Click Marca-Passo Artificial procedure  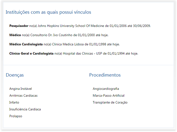(x=109, y=96)
